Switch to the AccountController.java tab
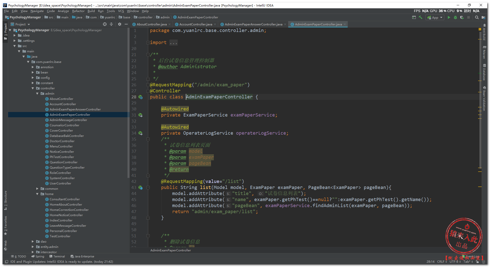The height and width of the screenshot is (267, 490). coord(195,24)
